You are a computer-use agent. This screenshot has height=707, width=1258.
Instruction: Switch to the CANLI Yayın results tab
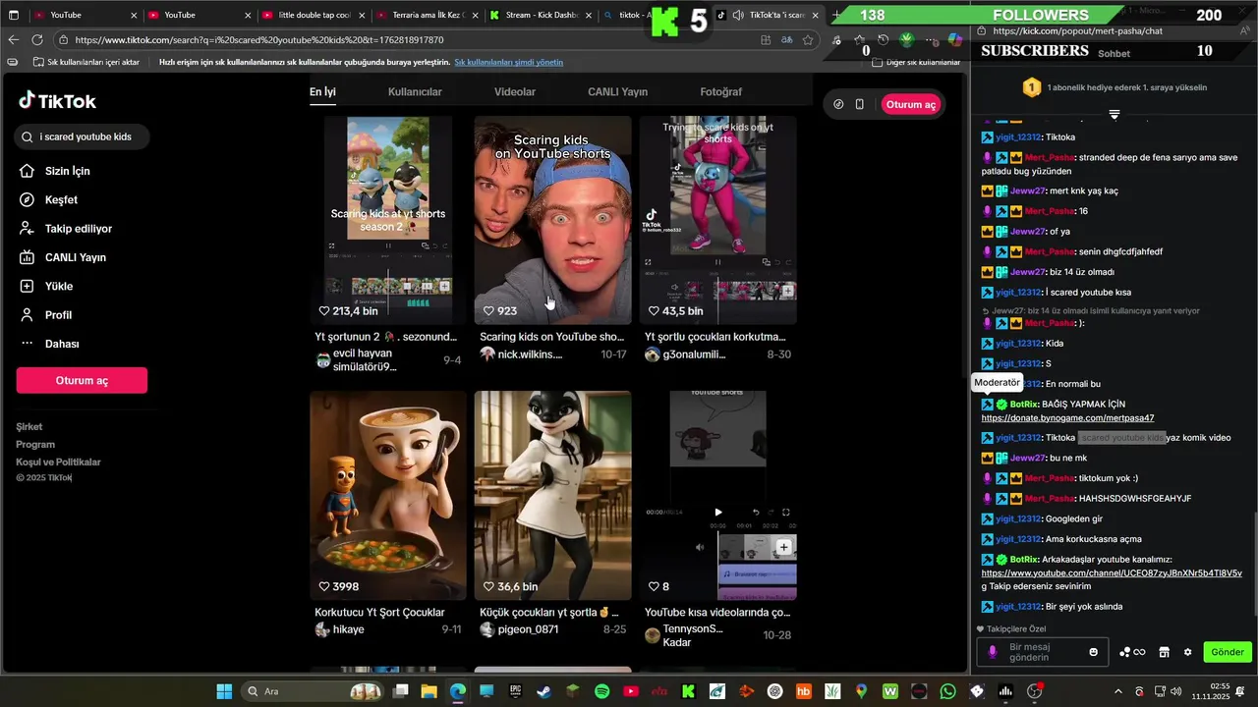[x=617, y=91]
